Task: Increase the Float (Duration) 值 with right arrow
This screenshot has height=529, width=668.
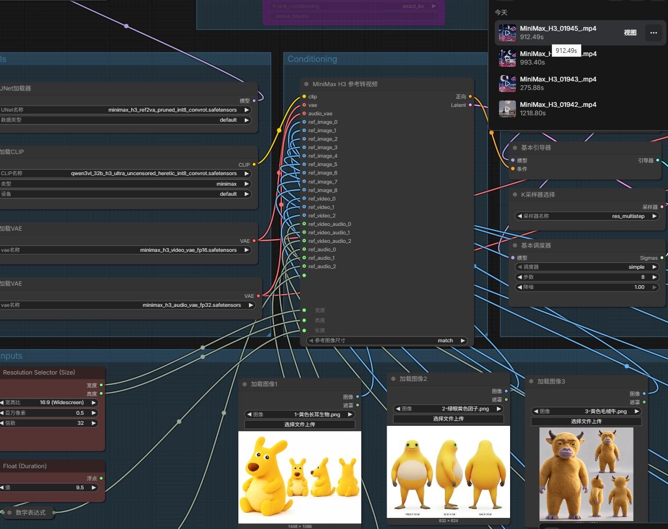Action: 94,488
